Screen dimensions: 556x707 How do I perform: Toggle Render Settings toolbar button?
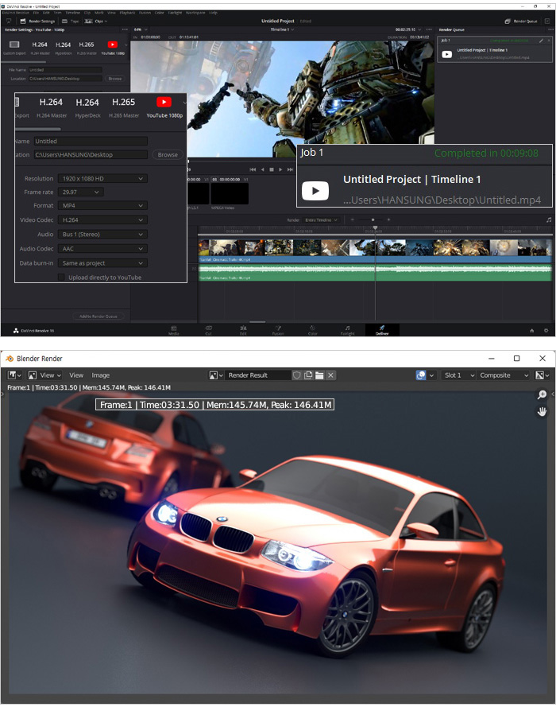pyautogui.click(x=37, y=21)
